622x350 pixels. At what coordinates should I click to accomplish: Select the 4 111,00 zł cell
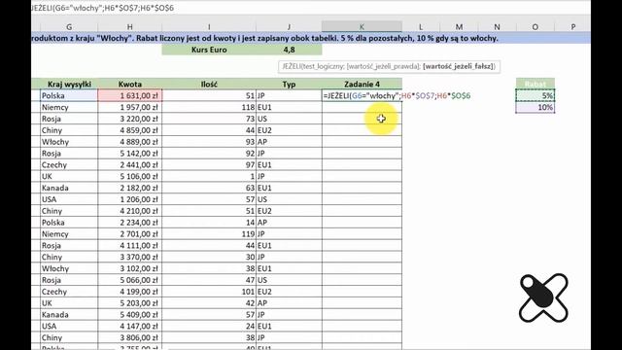[129, 245]
